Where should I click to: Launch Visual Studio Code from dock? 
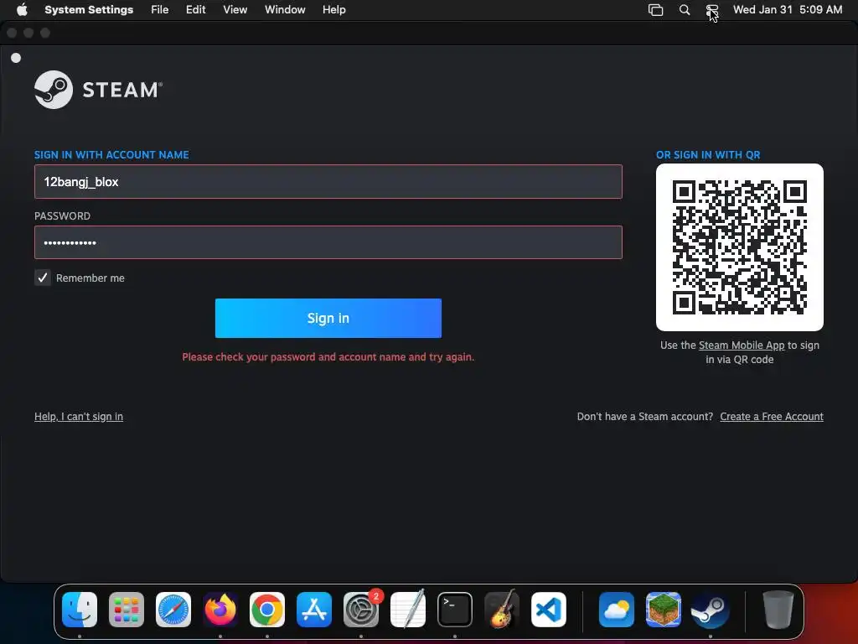tap(548, 610)
